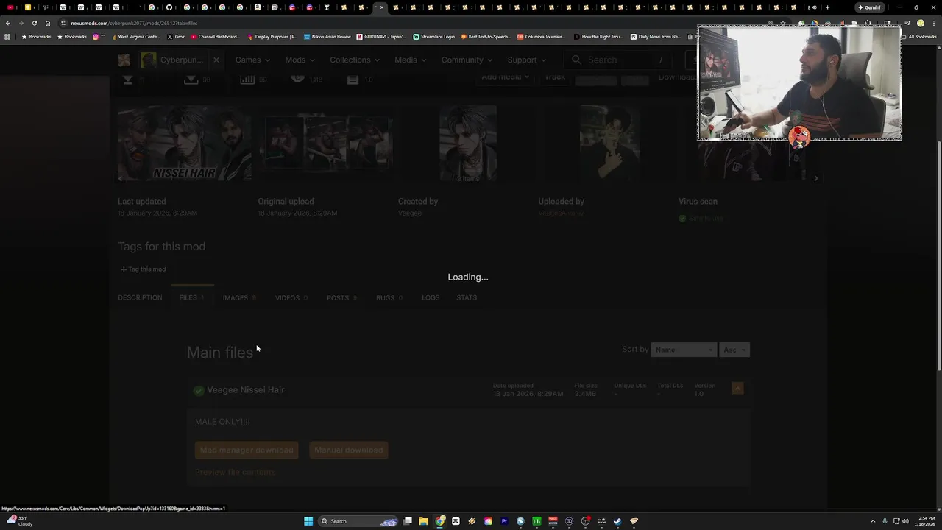The height and width of the screenshot is (530, 942).
Task: Click Manual download button
Action: (x=349, y=450)
